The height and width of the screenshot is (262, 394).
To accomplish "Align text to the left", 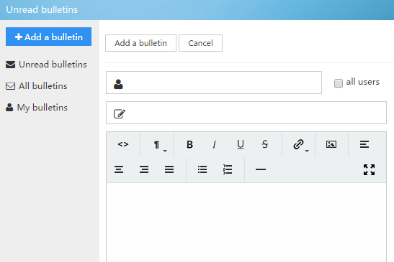I will point(364,144).
